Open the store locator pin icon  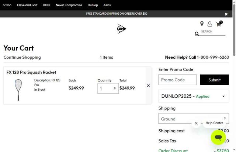point(202,24)
